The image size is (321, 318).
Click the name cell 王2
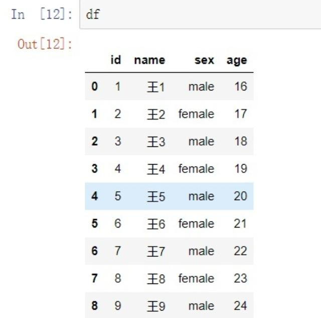tap(156, 114)
